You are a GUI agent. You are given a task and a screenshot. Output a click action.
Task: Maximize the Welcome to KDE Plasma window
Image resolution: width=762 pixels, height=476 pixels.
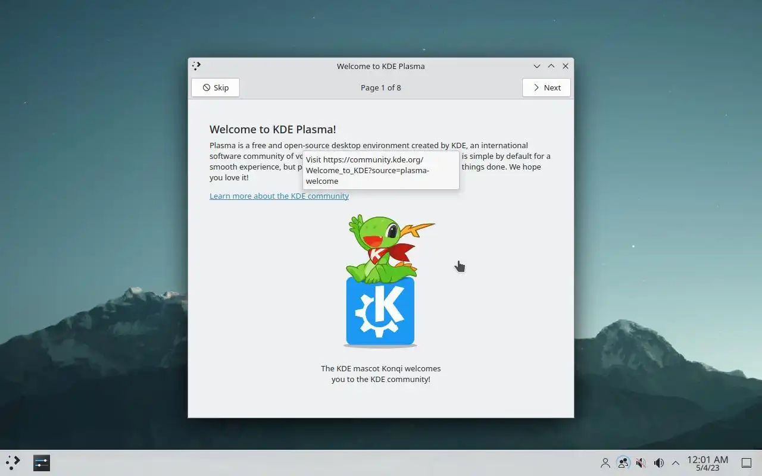point(551,66)
